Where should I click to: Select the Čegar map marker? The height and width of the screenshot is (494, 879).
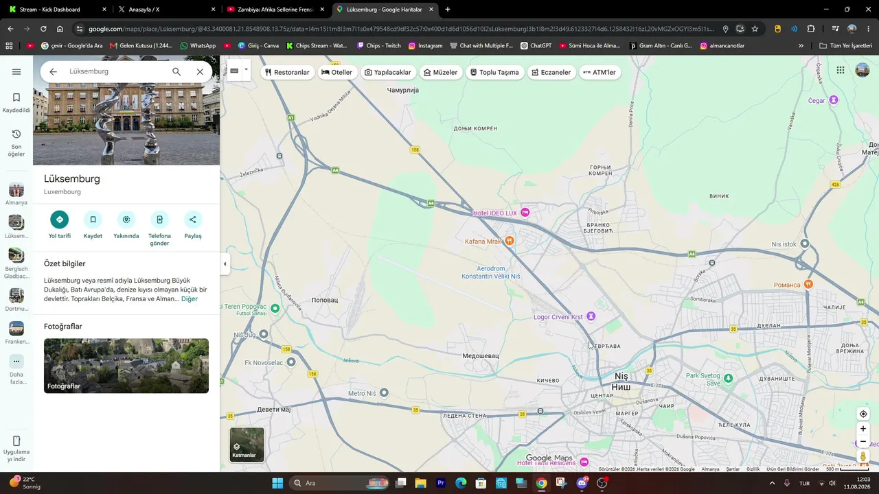[x=834, y=100]
